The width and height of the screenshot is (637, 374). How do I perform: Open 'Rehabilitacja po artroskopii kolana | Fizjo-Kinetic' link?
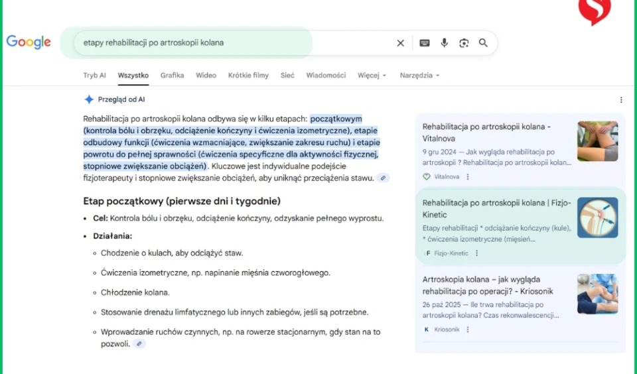click(496, 209)
